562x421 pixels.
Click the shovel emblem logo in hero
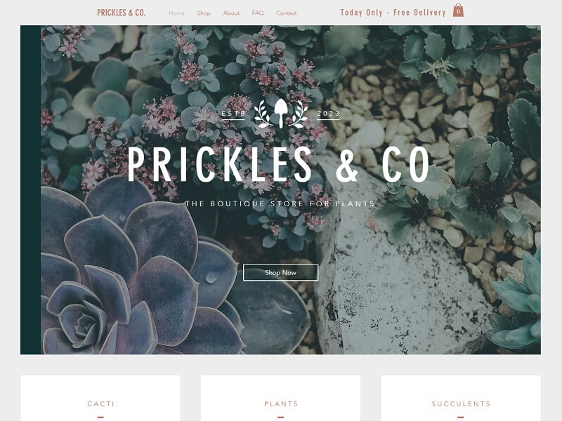(280, 113)
